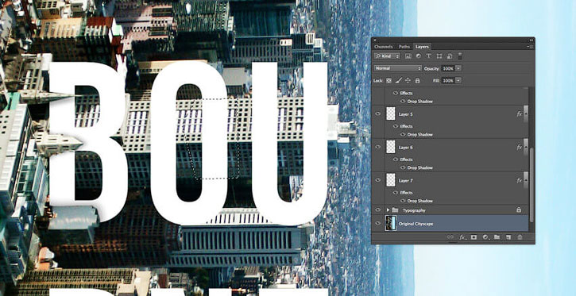Click fx icon on Layer 5
The width and height of the screenshot is (576, 296).
(519, 114)
